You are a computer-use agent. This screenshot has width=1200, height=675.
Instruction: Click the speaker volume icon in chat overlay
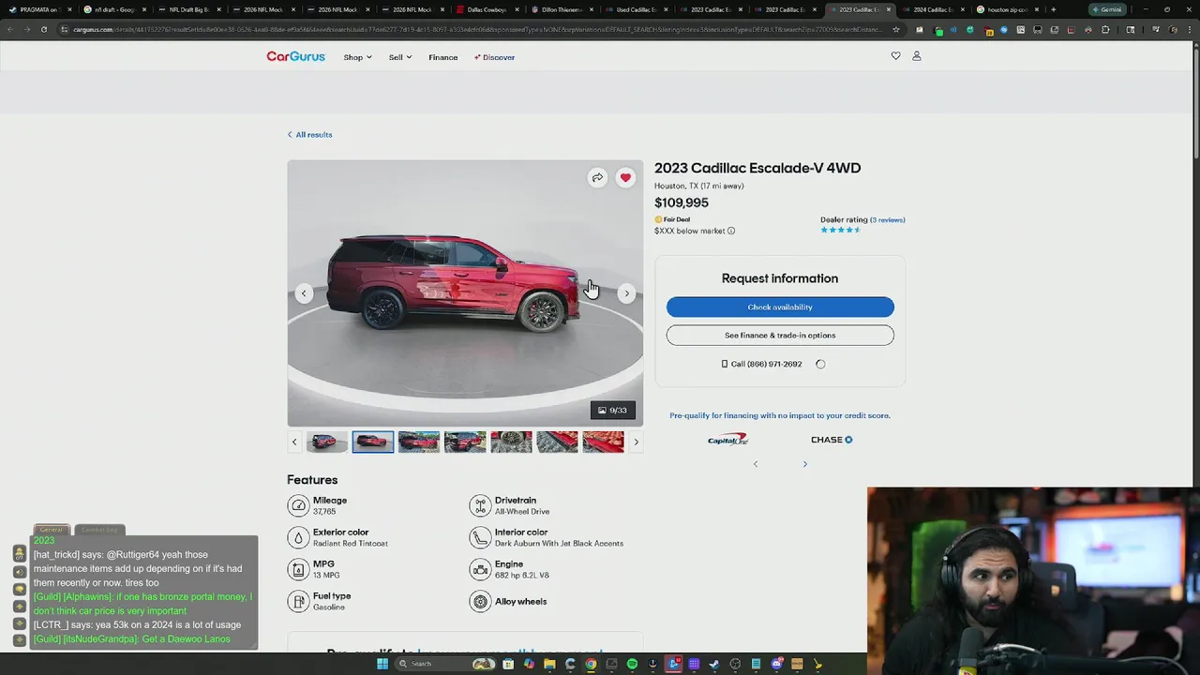click(x=19, y=572)
